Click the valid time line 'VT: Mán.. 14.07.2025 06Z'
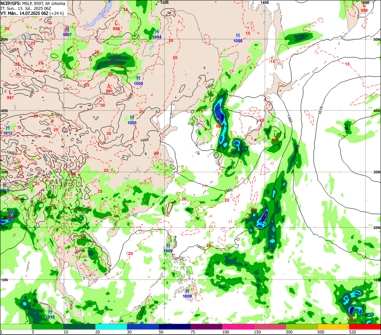The image size is (381, 335). tap(24, 13)
